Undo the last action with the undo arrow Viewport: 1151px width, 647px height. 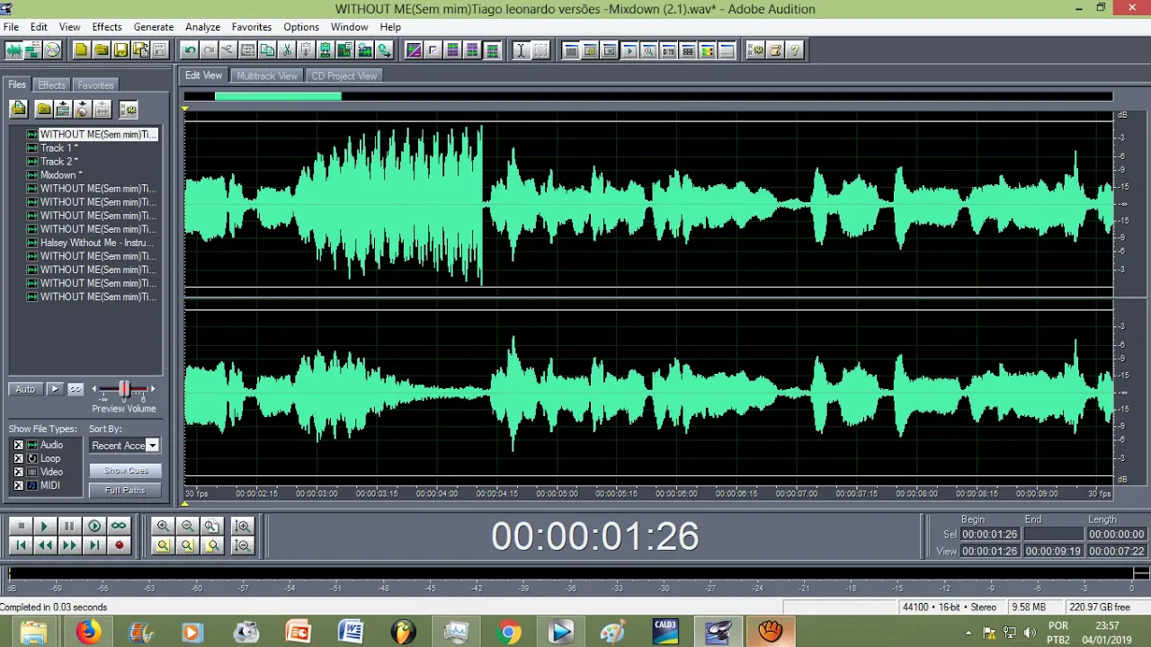tap(189, 50)
